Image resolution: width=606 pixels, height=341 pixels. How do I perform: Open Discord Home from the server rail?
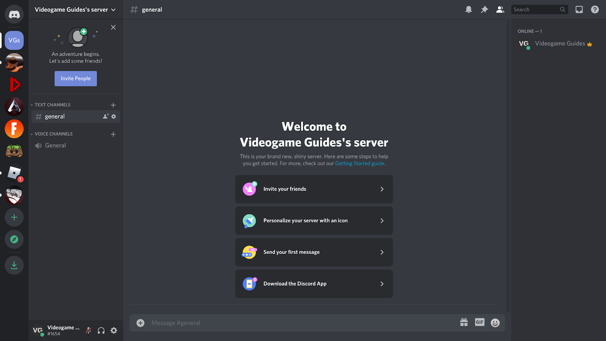pyautogui.click(x=14, y=14)
